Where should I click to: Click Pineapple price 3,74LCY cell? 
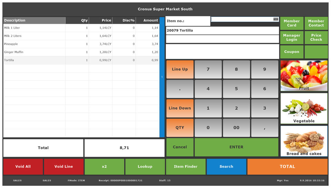101,44
